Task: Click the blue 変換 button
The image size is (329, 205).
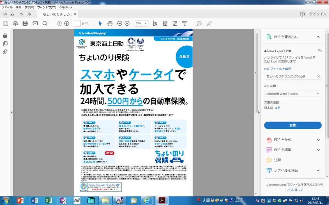Action: (x=293, y=125)
